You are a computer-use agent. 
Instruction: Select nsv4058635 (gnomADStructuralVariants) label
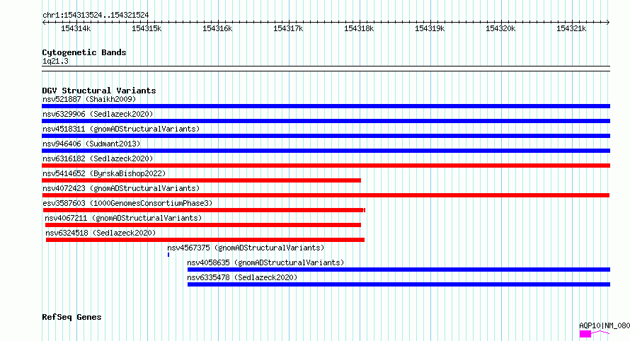click(265, 262)
